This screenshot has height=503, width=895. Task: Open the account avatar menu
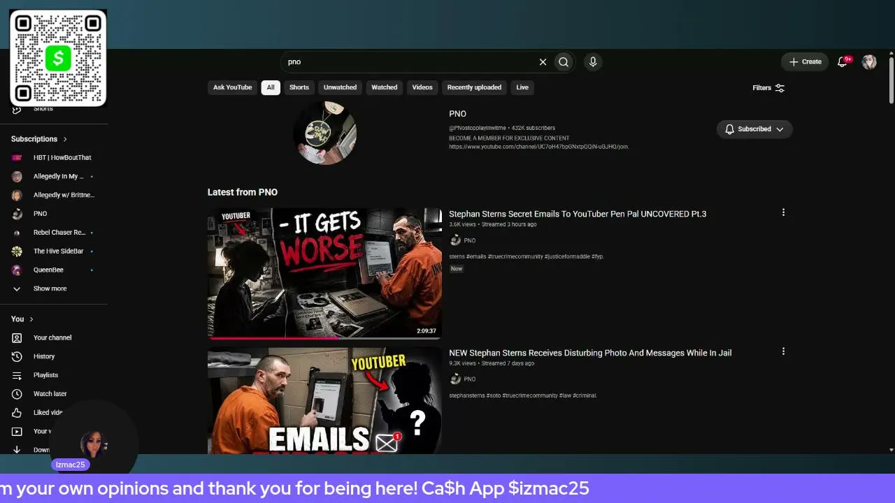(869, 62)
